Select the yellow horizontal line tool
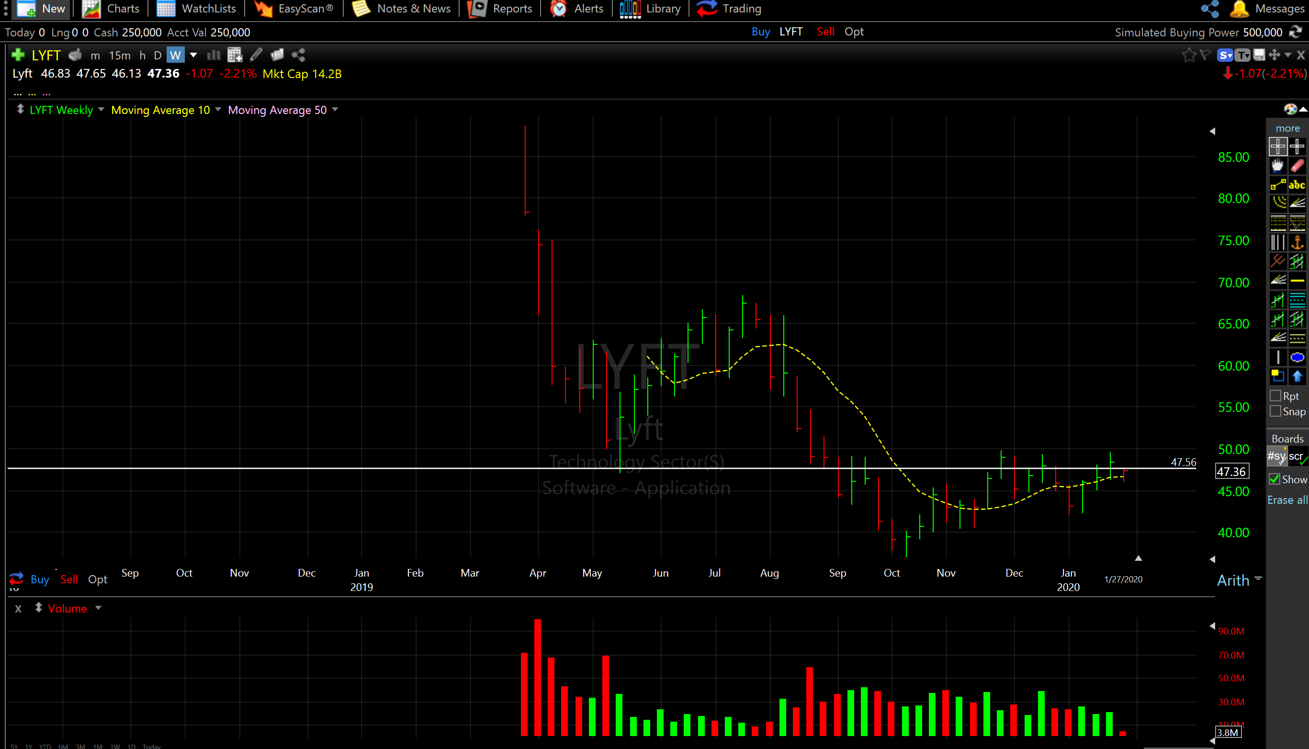The width and height of the screenshot is (1309, 749). (1297, 280)
